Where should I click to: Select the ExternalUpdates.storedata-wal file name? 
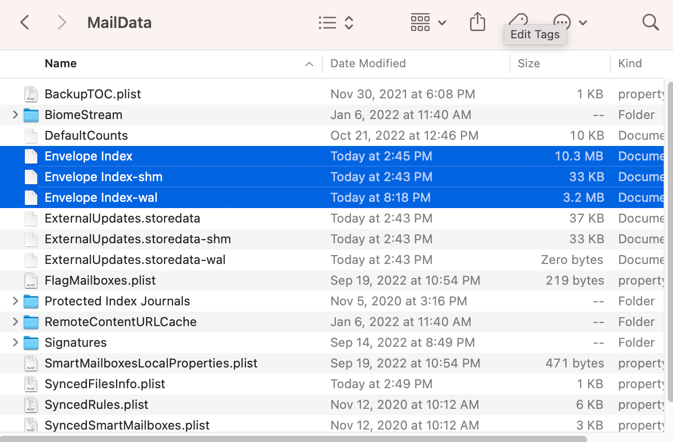point(135,260)
